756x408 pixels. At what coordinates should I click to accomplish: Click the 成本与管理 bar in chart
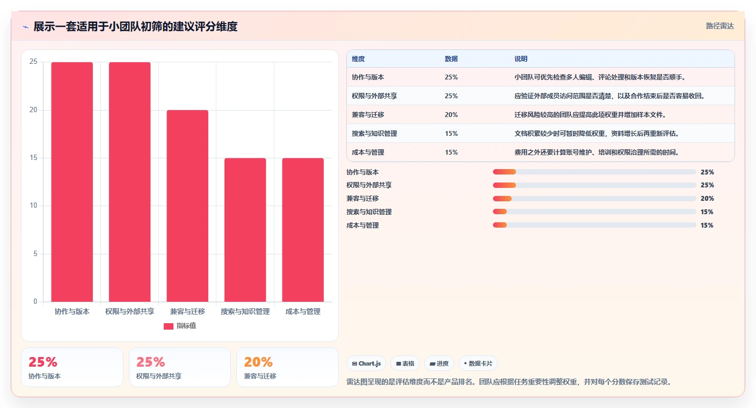click(x=303, y=230)
